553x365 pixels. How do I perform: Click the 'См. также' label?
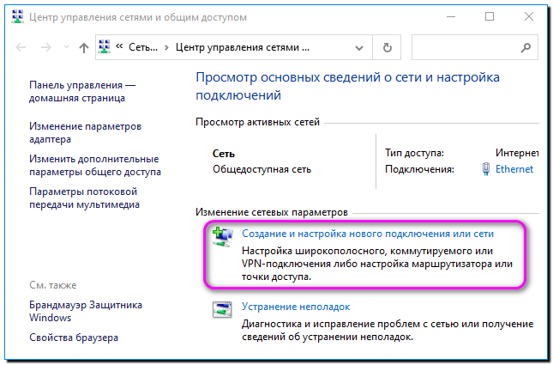pos(52,285)
